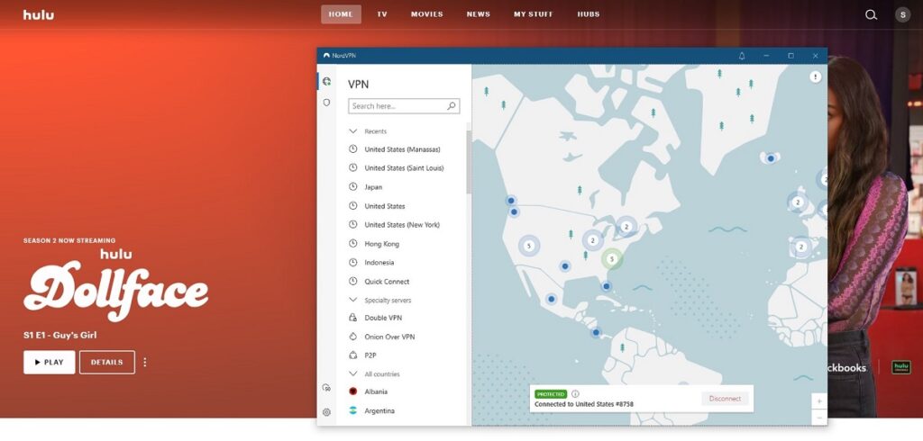The width and height of the screenshot is (923, 441).
Task: Choose Albania in country list
Action: point(376,391)
